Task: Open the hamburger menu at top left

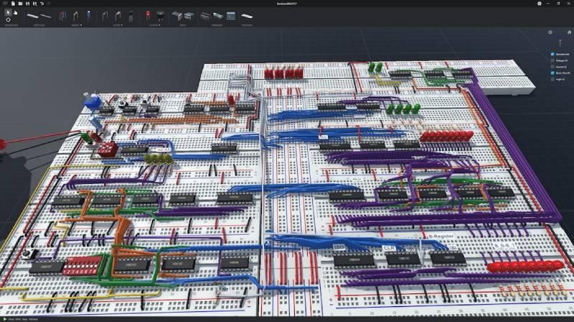Action: pyautogui.click(x=5, y=4)
